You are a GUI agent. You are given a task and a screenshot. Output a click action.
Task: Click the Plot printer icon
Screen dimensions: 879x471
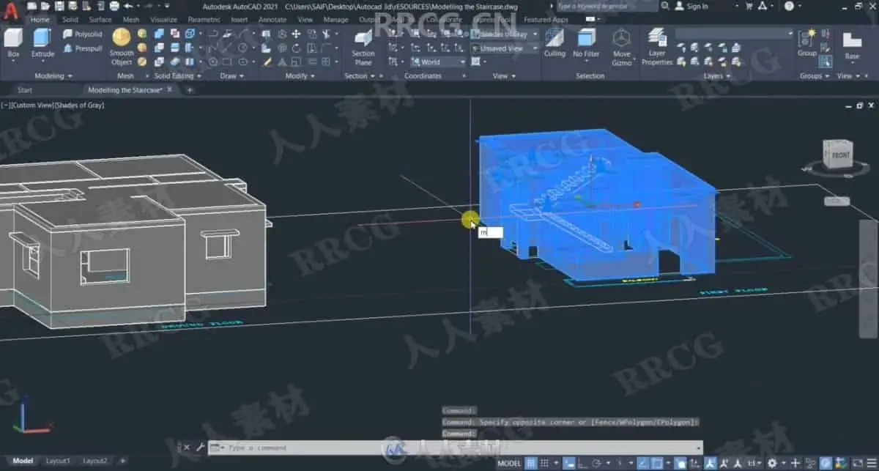click(114, 6)
